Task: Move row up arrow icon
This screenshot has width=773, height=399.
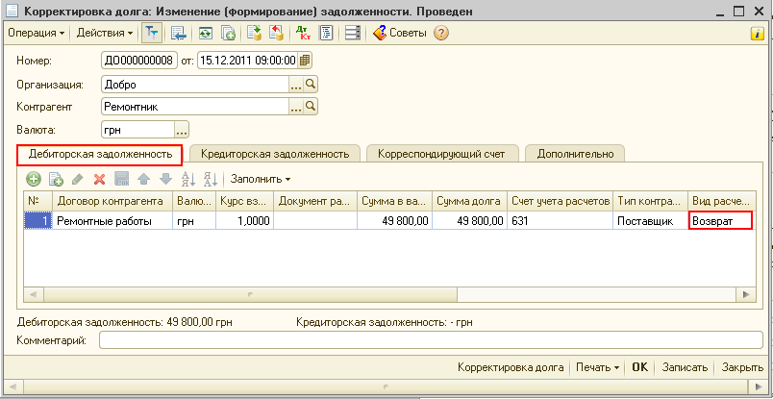Action: coord(143,179)
